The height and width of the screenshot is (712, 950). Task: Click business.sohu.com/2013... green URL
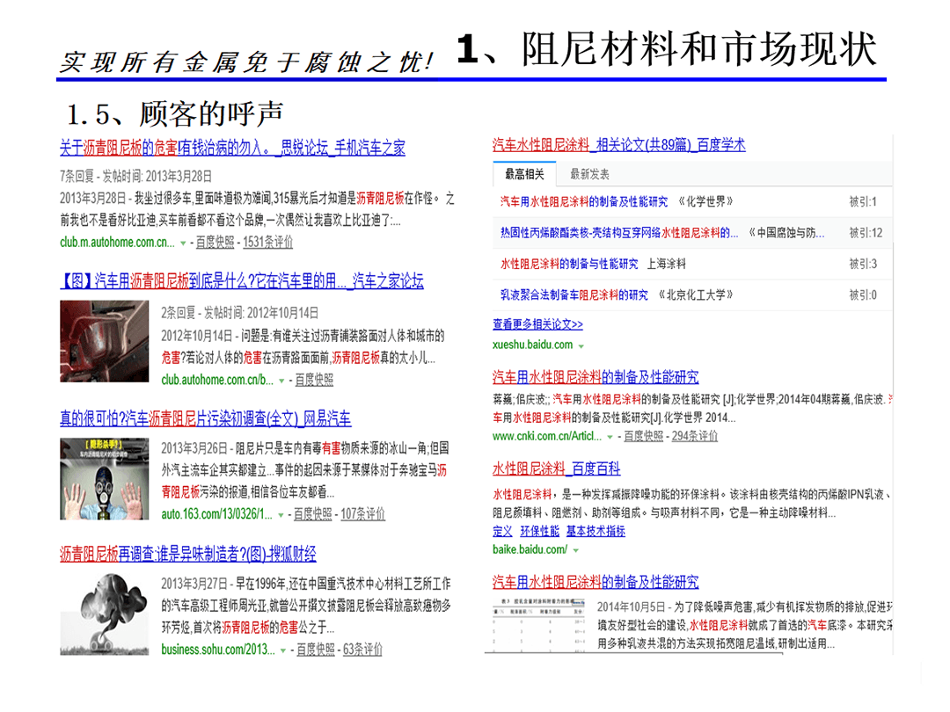[218, 650]
